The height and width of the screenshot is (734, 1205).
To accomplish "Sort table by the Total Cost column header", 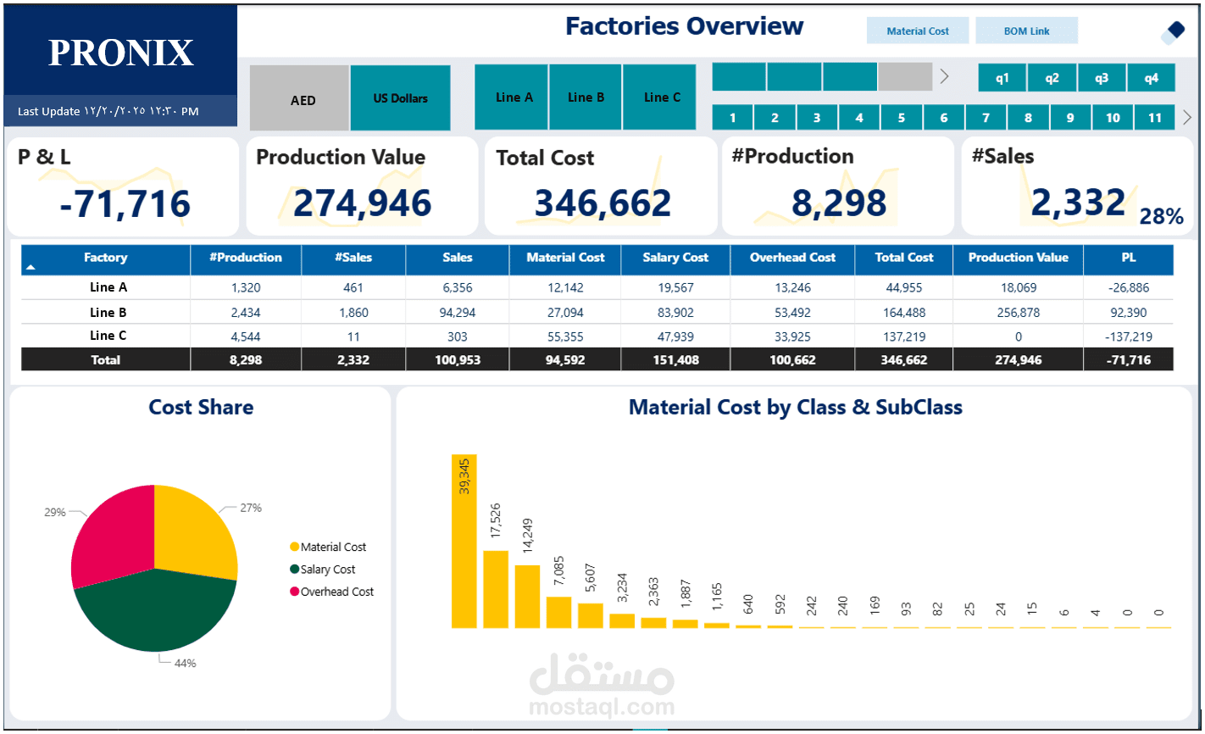I will pos(903,259).
